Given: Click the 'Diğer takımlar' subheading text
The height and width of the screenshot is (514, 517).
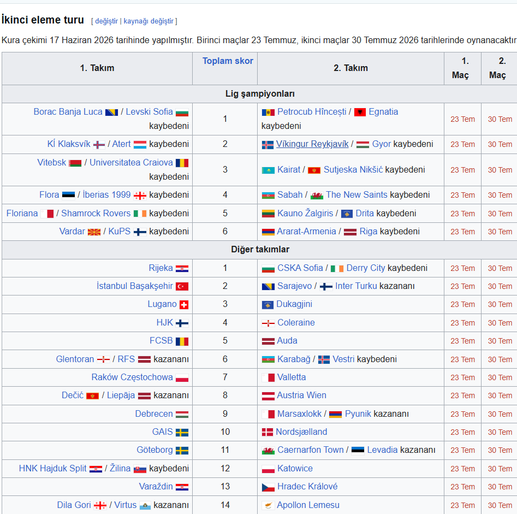Looking at the screenshot, I should point(260,250).
